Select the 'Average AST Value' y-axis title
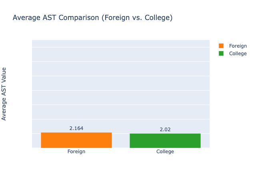Screen dimensions: 254x180 [x=4, y=94]
